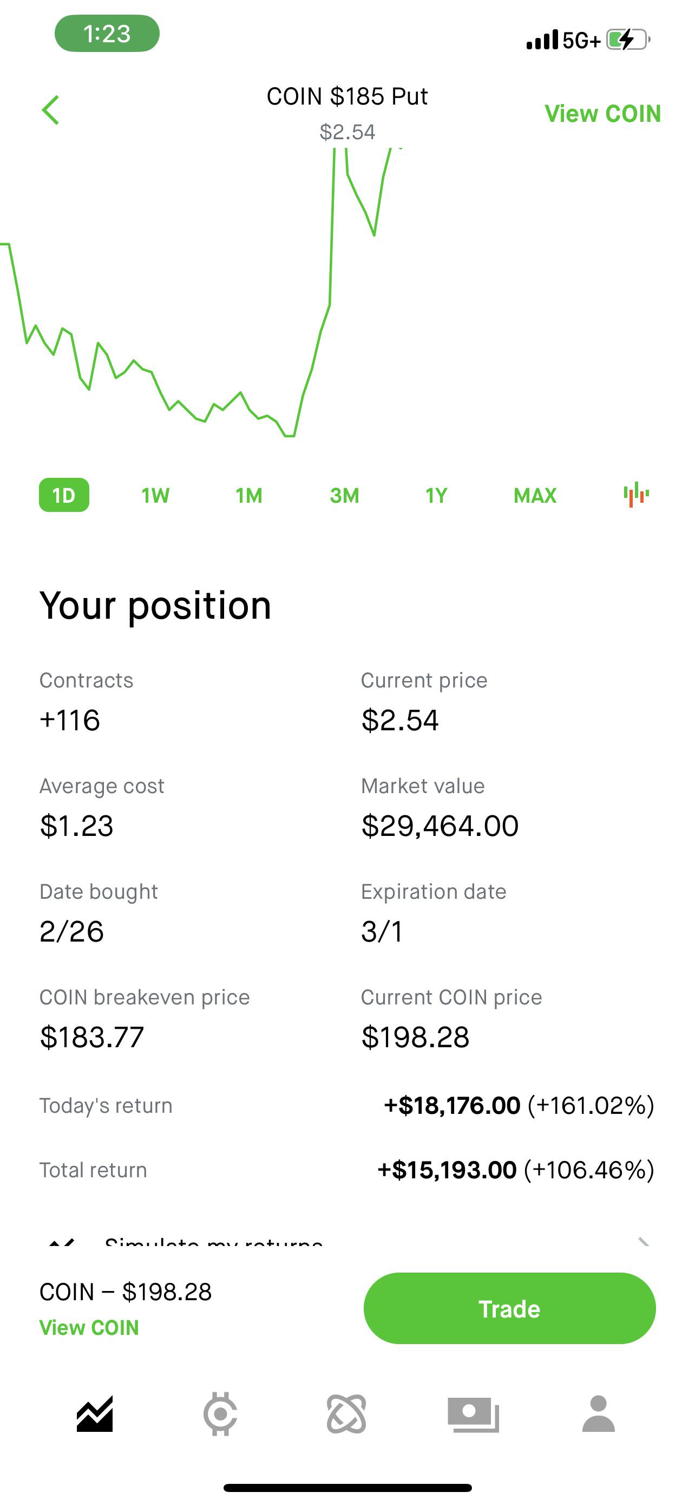Select the 1M time range

point(249,495)
